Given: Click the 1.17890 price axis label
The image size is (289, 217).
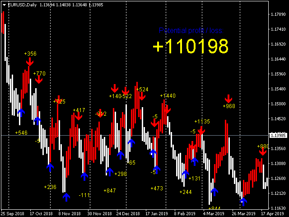Looking at the screenshot, I should point(278,14).
